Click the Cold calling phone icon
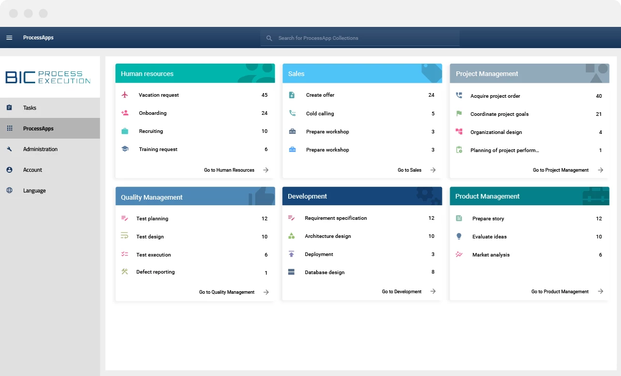The height and width of the screenshot is (376, 621). [292, 113]
